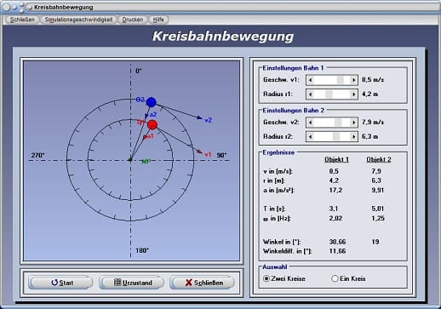Click the Urzustand reset button
Image resolution: width=441 pixels, height=309 pixels.
(x=131, y=283)
